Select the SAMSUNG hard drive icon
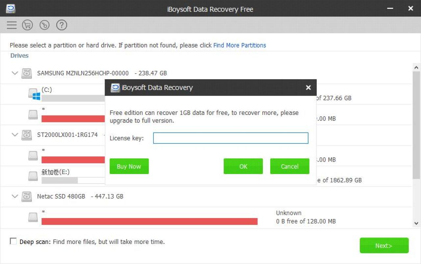Screen dimensions: 421x264 pos(27,73)
